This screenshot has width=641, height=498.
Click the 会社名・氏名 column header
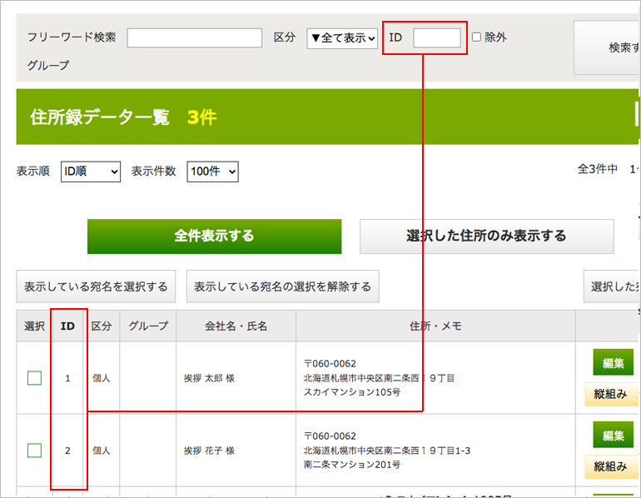tap(236, 326)
